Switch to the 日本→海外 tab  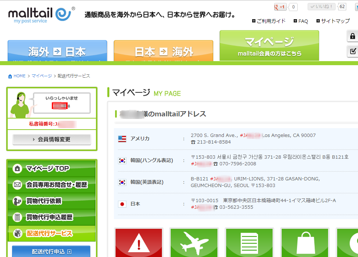pyautogui.click(x=164, y=51)
